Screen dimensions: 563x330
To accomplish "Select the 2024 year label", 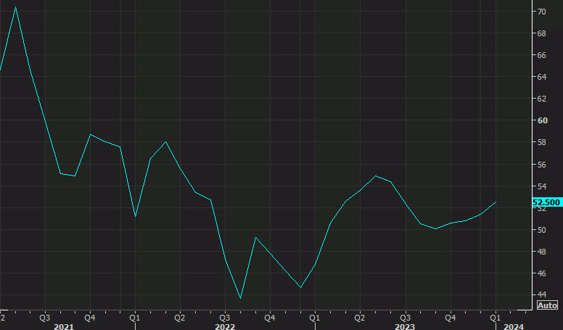I will (514, 326).
